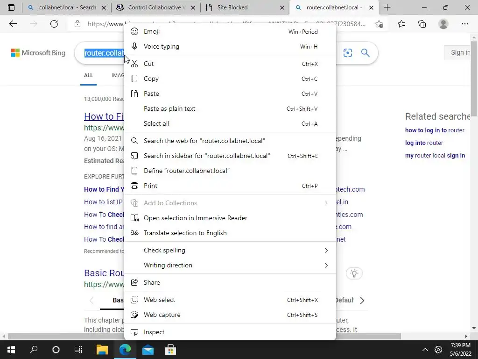Click the lightbulb feedback icon
Screen dimensions: 478x359
tap(354, 273)
